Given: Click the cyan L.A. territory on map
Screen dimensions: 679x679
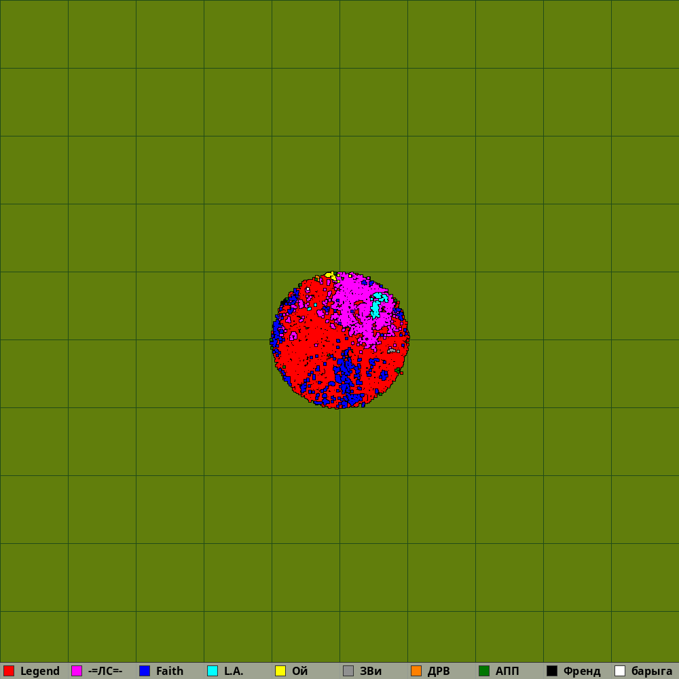Looking at the screenshot, I should click(375, 308).
